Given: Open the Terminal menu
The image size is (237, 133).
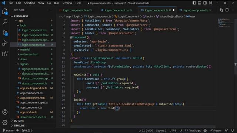Looking at the screenshot, I should pos(67,3).
